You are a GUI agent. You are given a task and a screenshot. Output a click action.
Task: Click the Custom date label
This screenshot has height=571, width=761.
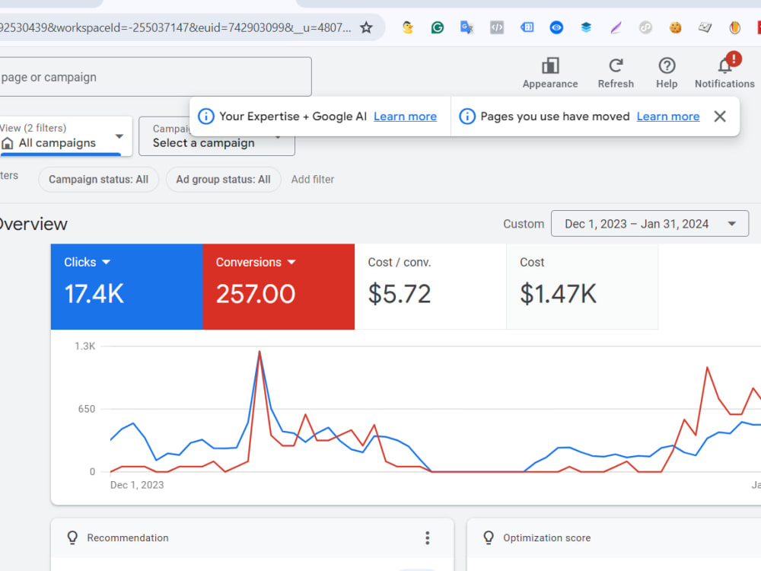pyautogui.click(x=524, y=224)
